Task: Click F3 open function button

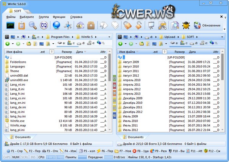Action: (x=50, y=151)
